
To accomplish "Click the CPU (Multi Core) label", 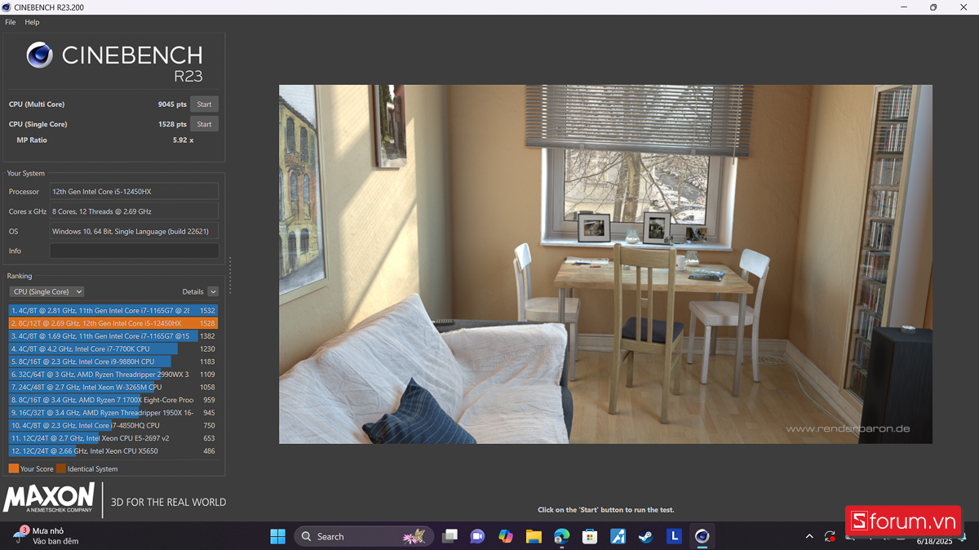I will tap(37, 104).
